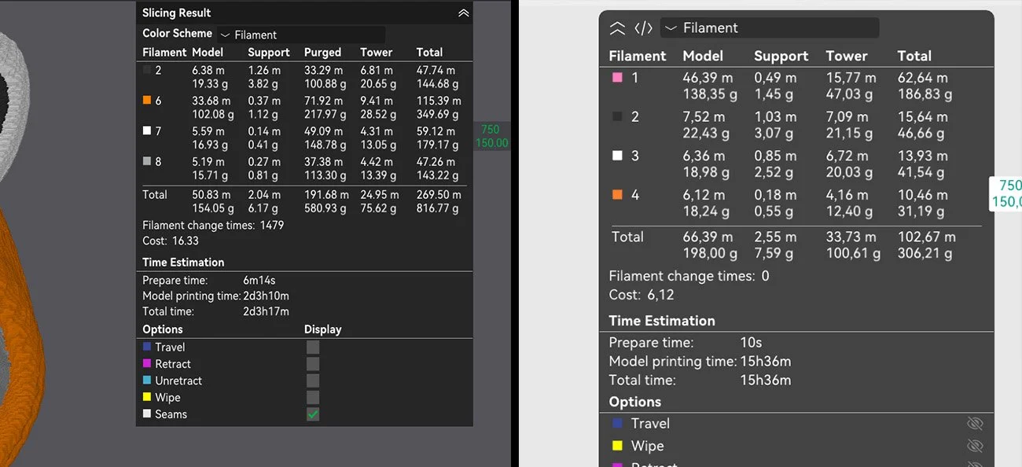Click the 'Cost: 16.33' line
The width and height of the screenshot is (1022, 467).
pos(171,241)
